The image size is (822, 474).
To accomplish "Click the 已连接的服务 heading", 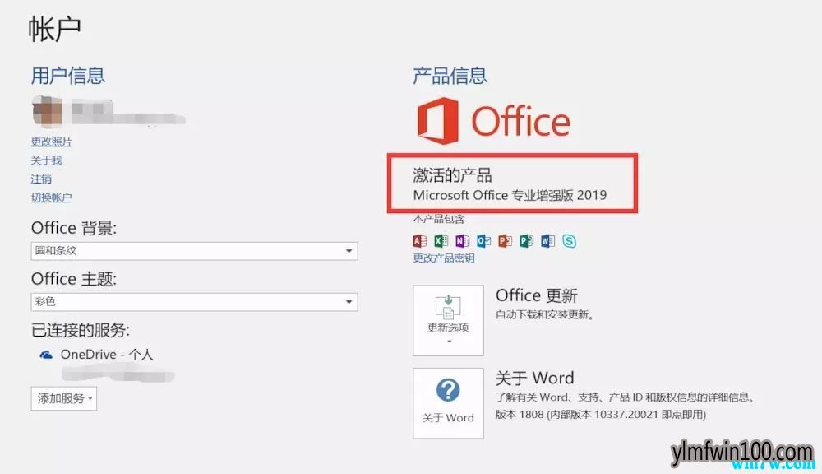I will coord(81,330).
